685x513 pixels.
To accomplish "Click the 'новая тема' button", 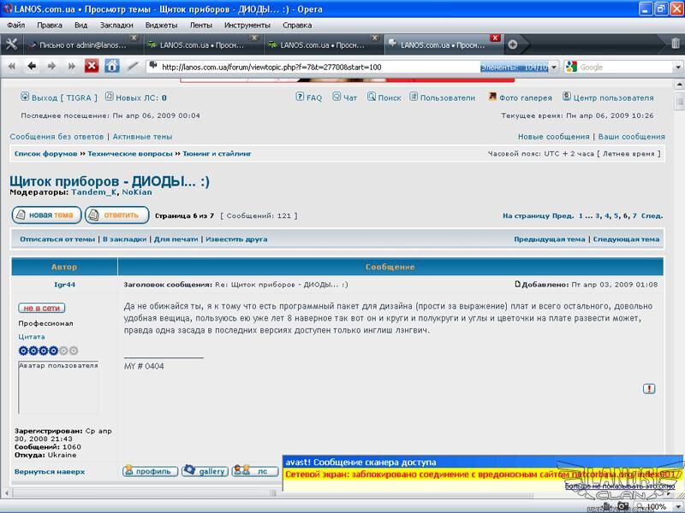I will point(45,215).
